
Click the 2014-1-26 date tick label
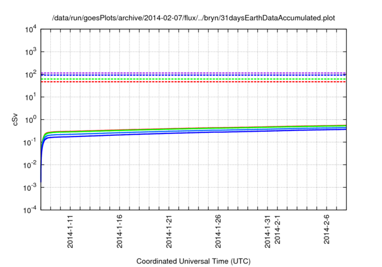pos(218,231)
